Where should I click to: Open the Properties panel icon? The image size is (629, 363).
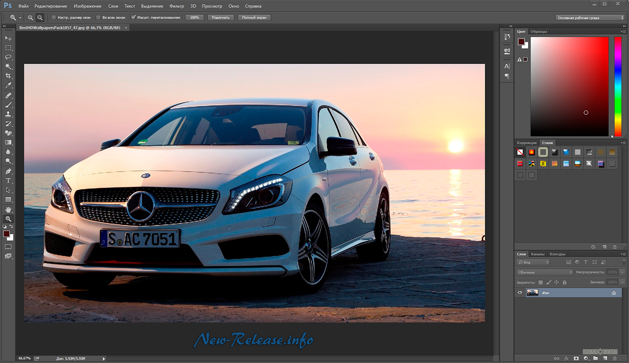507,50
